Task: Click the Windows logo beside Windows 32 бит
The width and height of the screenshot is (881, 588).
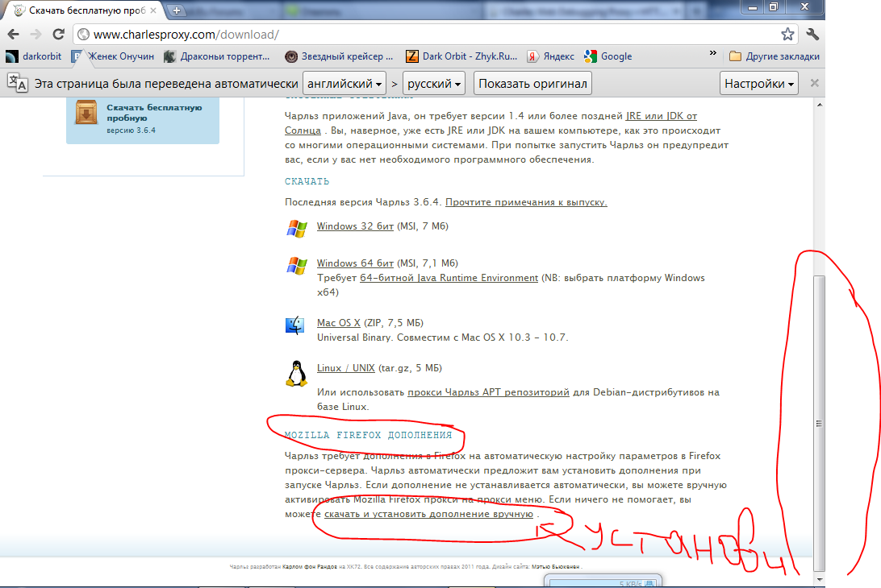Action: 297,229
